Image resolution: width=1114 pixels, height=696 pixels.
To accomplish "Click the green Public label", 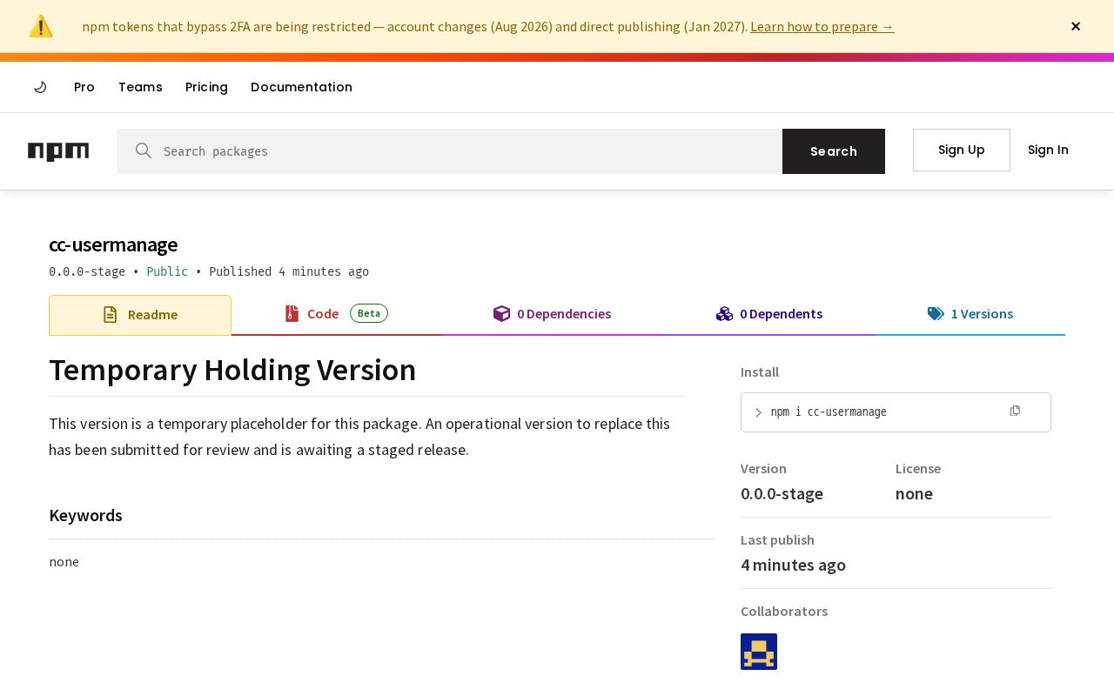I will 167,271.
